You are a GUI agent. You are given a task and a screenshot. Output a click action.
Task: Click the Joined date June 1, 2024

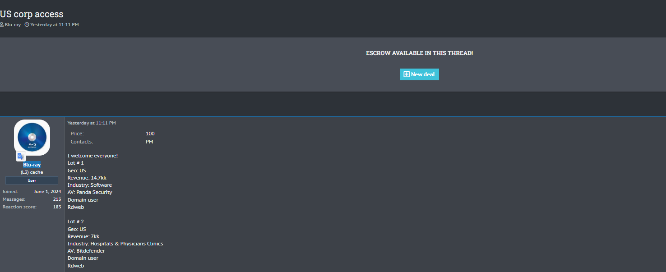click(47, 191)
